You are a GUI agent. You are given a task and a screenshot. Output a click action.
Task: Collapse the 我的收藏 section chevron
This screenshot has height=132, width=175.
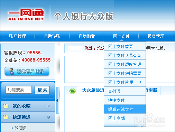(x=48, y=106)
